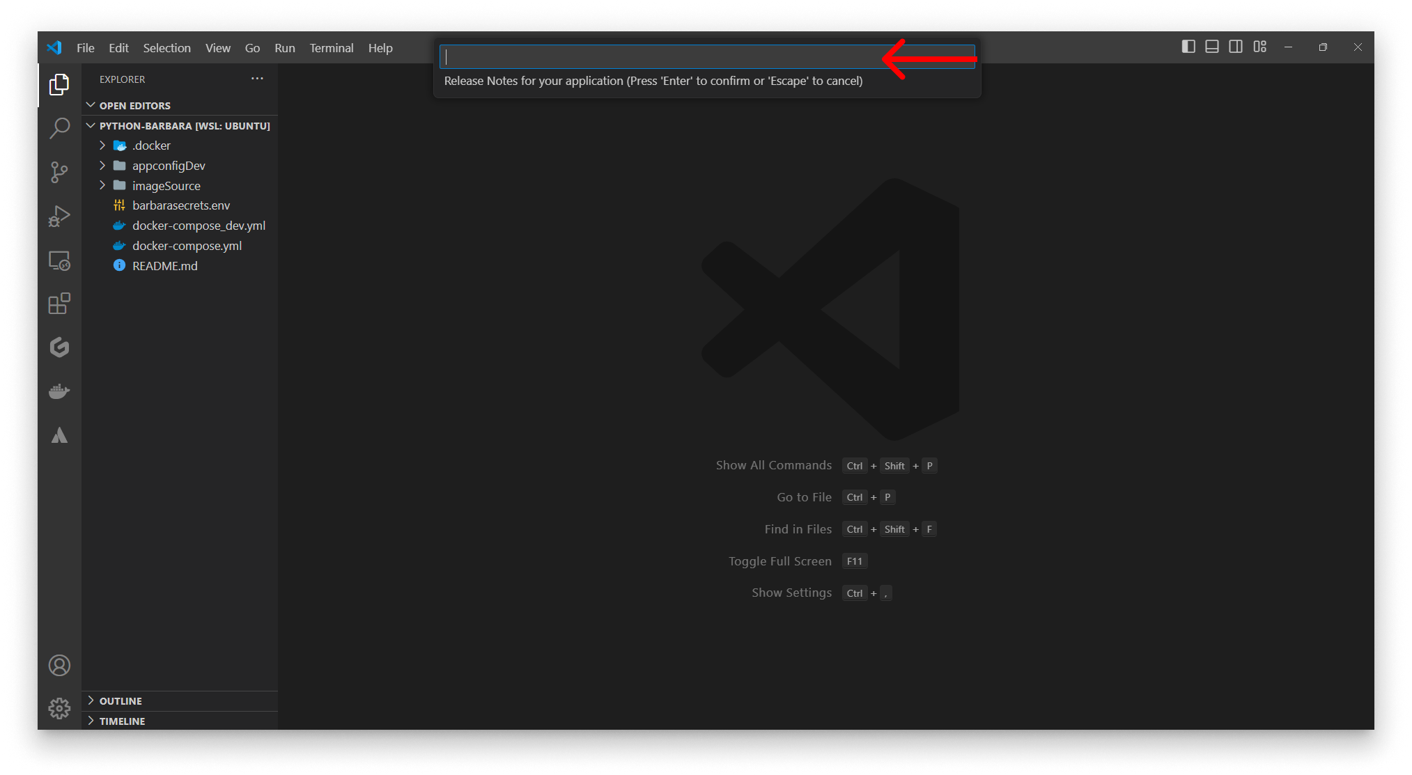Open the Explorer views More Actions button

257,78
